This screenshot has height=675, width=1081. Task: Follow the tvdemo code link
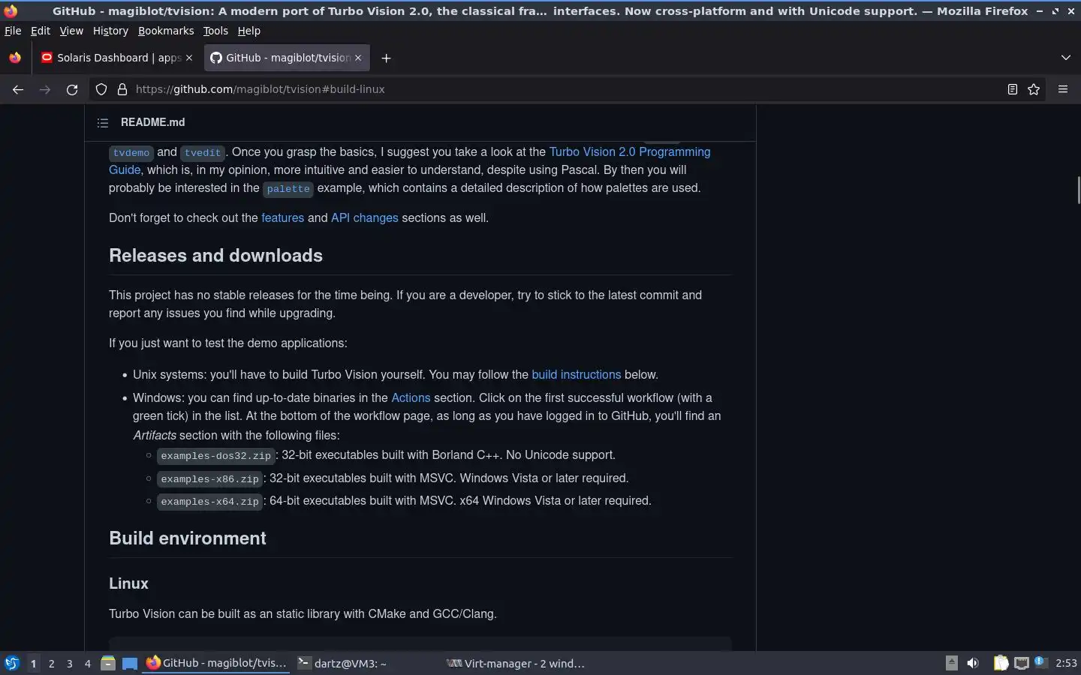pos(131,153)
